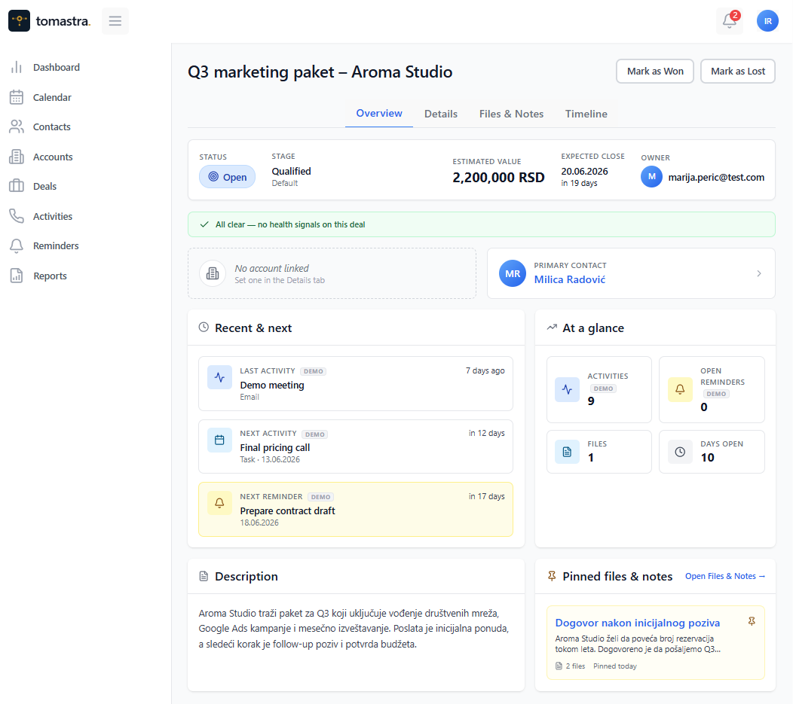Open note Dogovor nakon inicijalnog poziva
This screenshot has height=704, width=793.
pyautogui.click(x=637, y=623)
